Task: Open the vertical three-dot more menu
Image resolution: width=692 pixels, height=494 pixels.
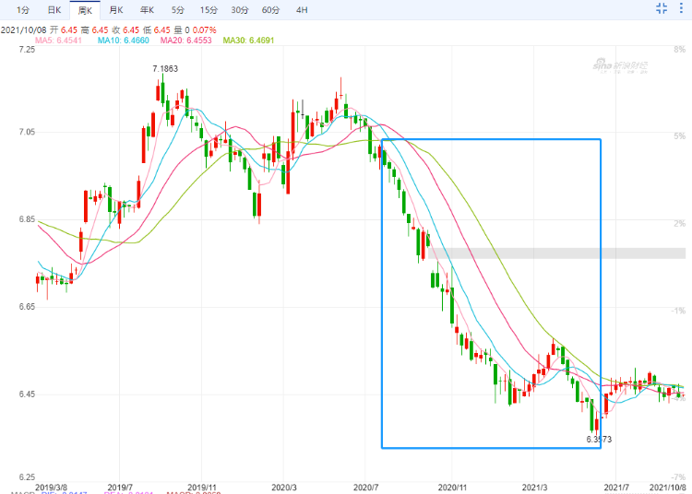Action: click(x=681, y=8)
